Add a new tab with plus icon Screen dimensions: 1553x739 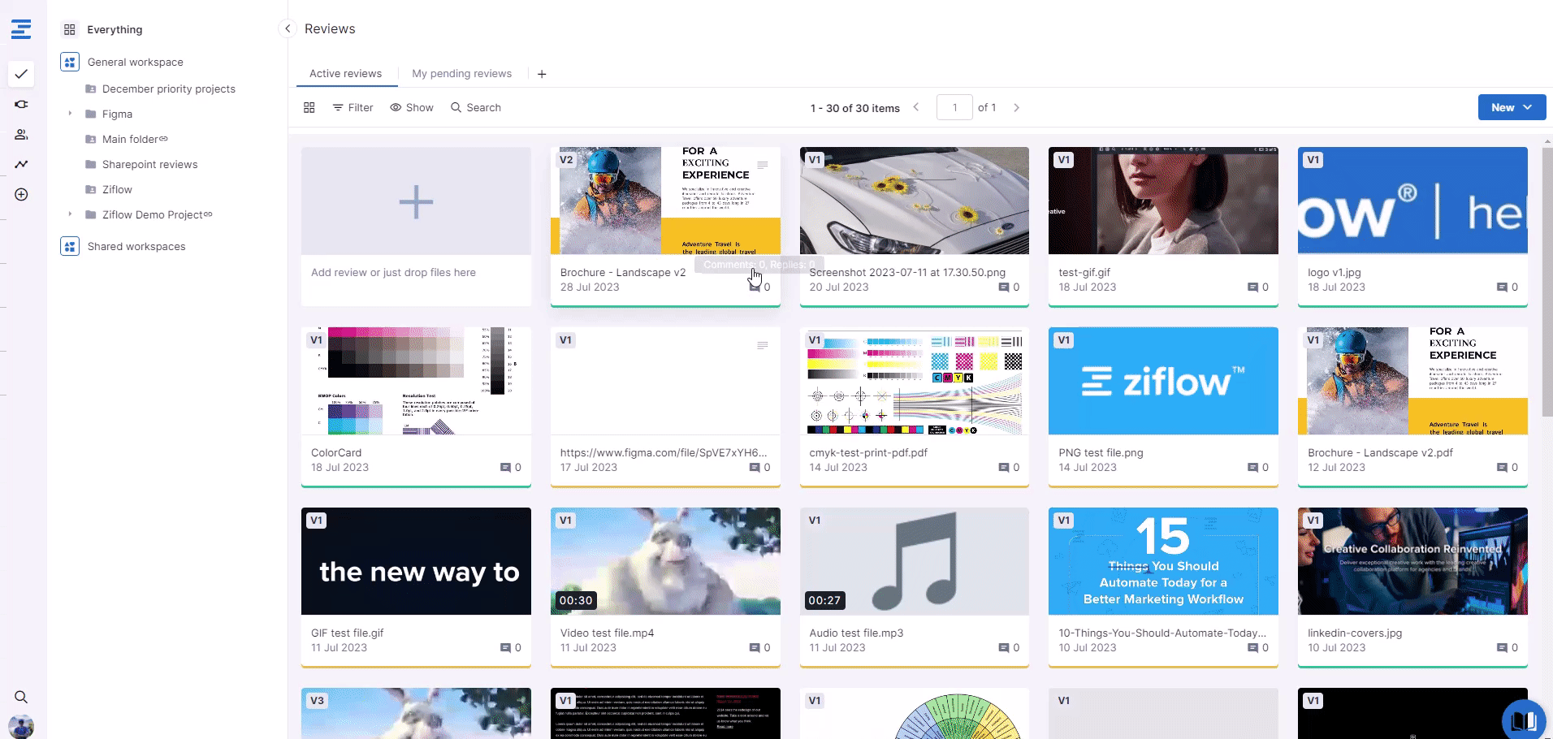coord(542,74)
